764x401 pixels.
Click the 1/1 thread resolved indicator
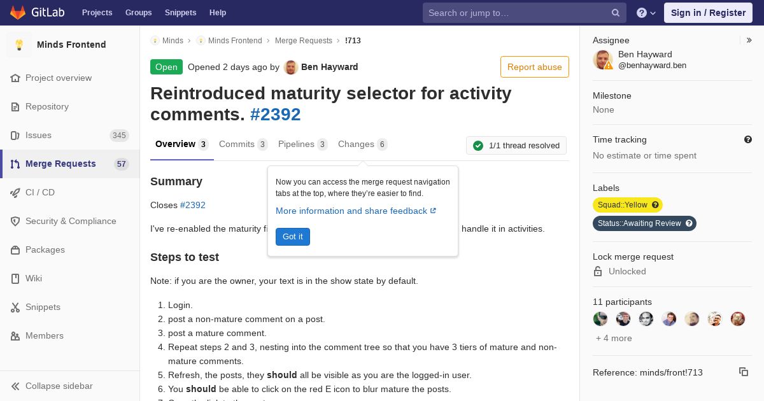tap(516, 146)
